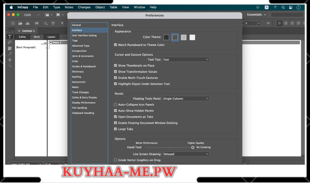310x183 pixels.
Task: Click the Screen Mode icon in application bar
Action: click(x=58, y=15)
